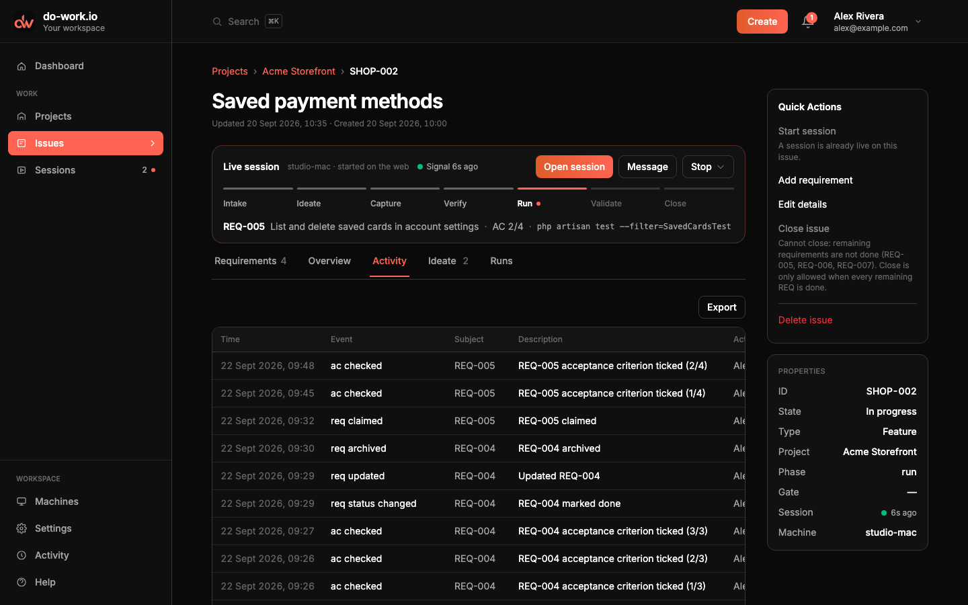The image size is (968, 605).
Task: Click the Intake phase progress step
Action: pos(258,198)
